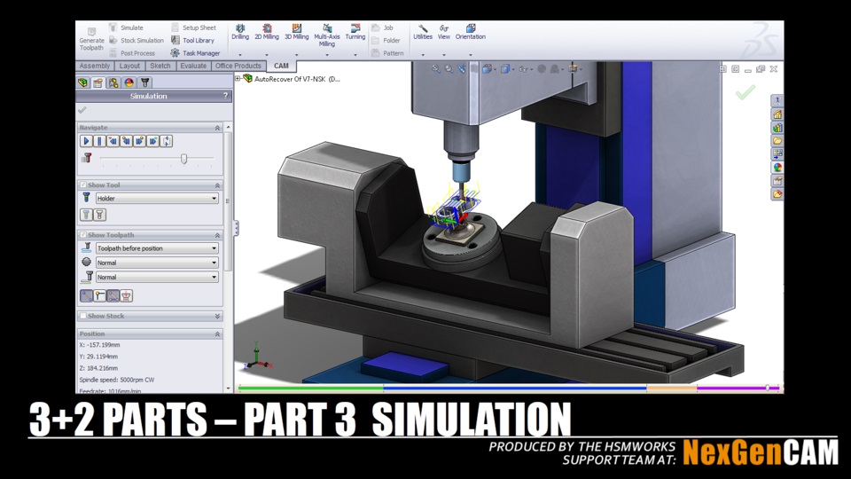Viewport: 851px width, 479px height.
Task: Confirm with the green checkmark in viewport
Action: pyautogui.click(x=746, y=91)
